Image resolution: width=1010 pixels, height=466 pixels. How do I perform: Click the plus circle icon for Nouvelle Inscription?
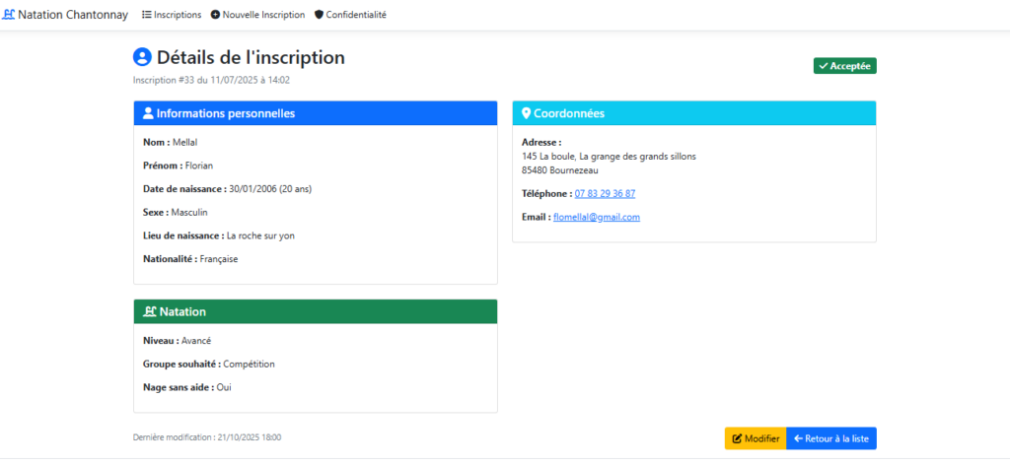coord(215,14)
